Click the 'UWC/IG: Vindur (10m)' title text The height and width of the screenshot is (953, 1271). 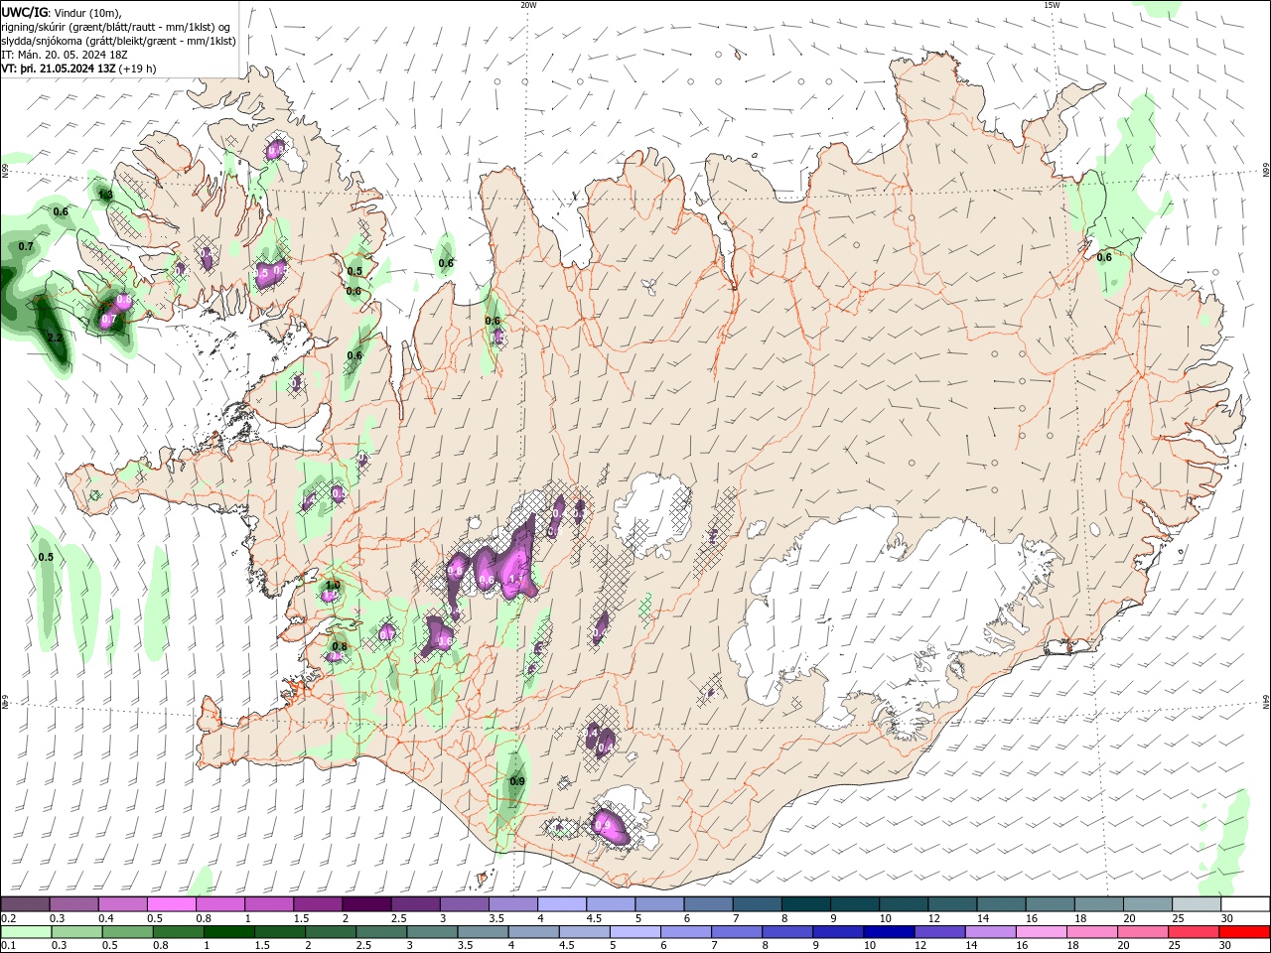point(62,12)
